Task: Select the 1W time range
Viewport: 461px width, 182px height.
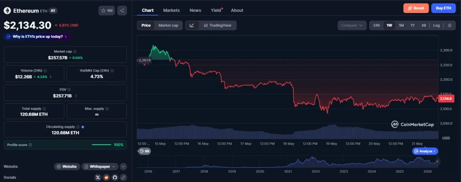Action: (389, 25)
